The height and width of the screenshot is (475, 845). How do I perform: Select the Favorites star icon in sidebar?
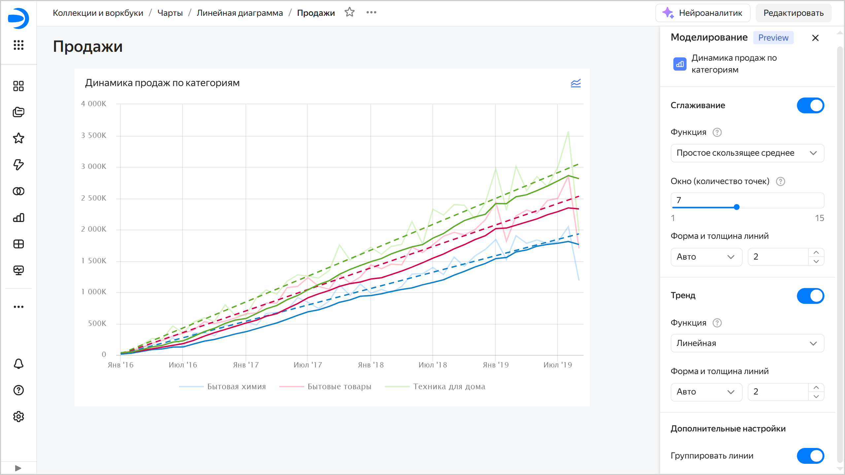[x=18, y=138]
